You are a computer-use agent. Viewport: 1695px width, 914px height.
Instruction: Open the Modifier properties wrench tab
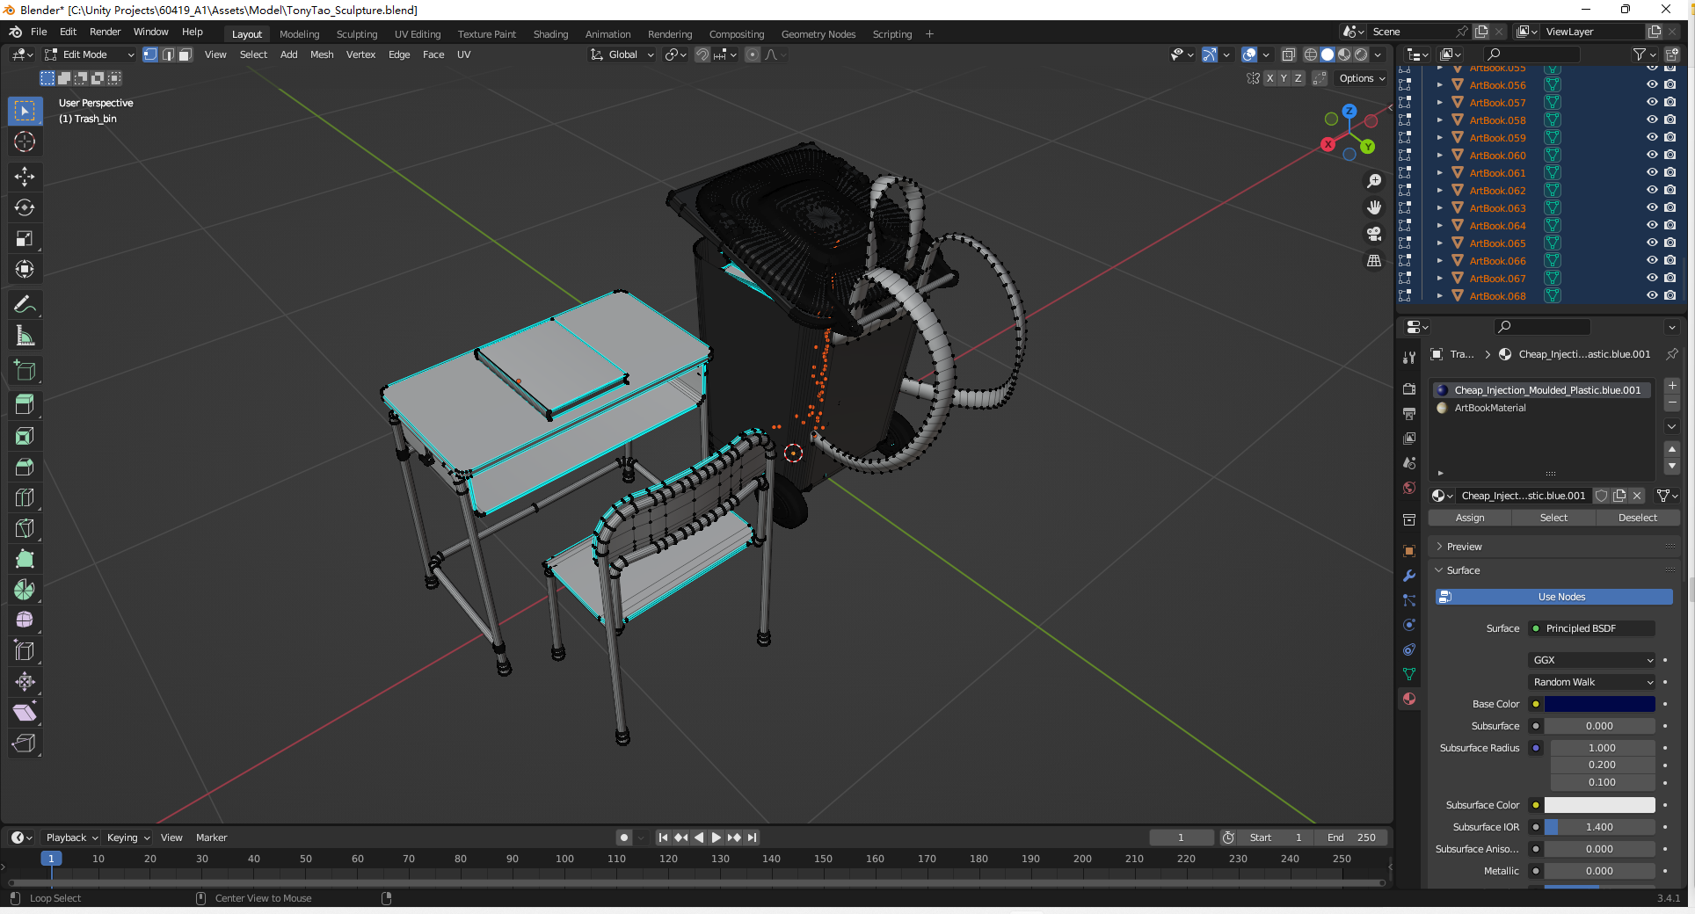pyautogui.click(x=1409, y=576)
